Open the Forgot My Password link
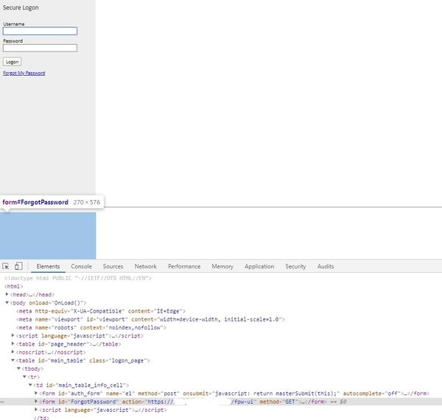 24,74
